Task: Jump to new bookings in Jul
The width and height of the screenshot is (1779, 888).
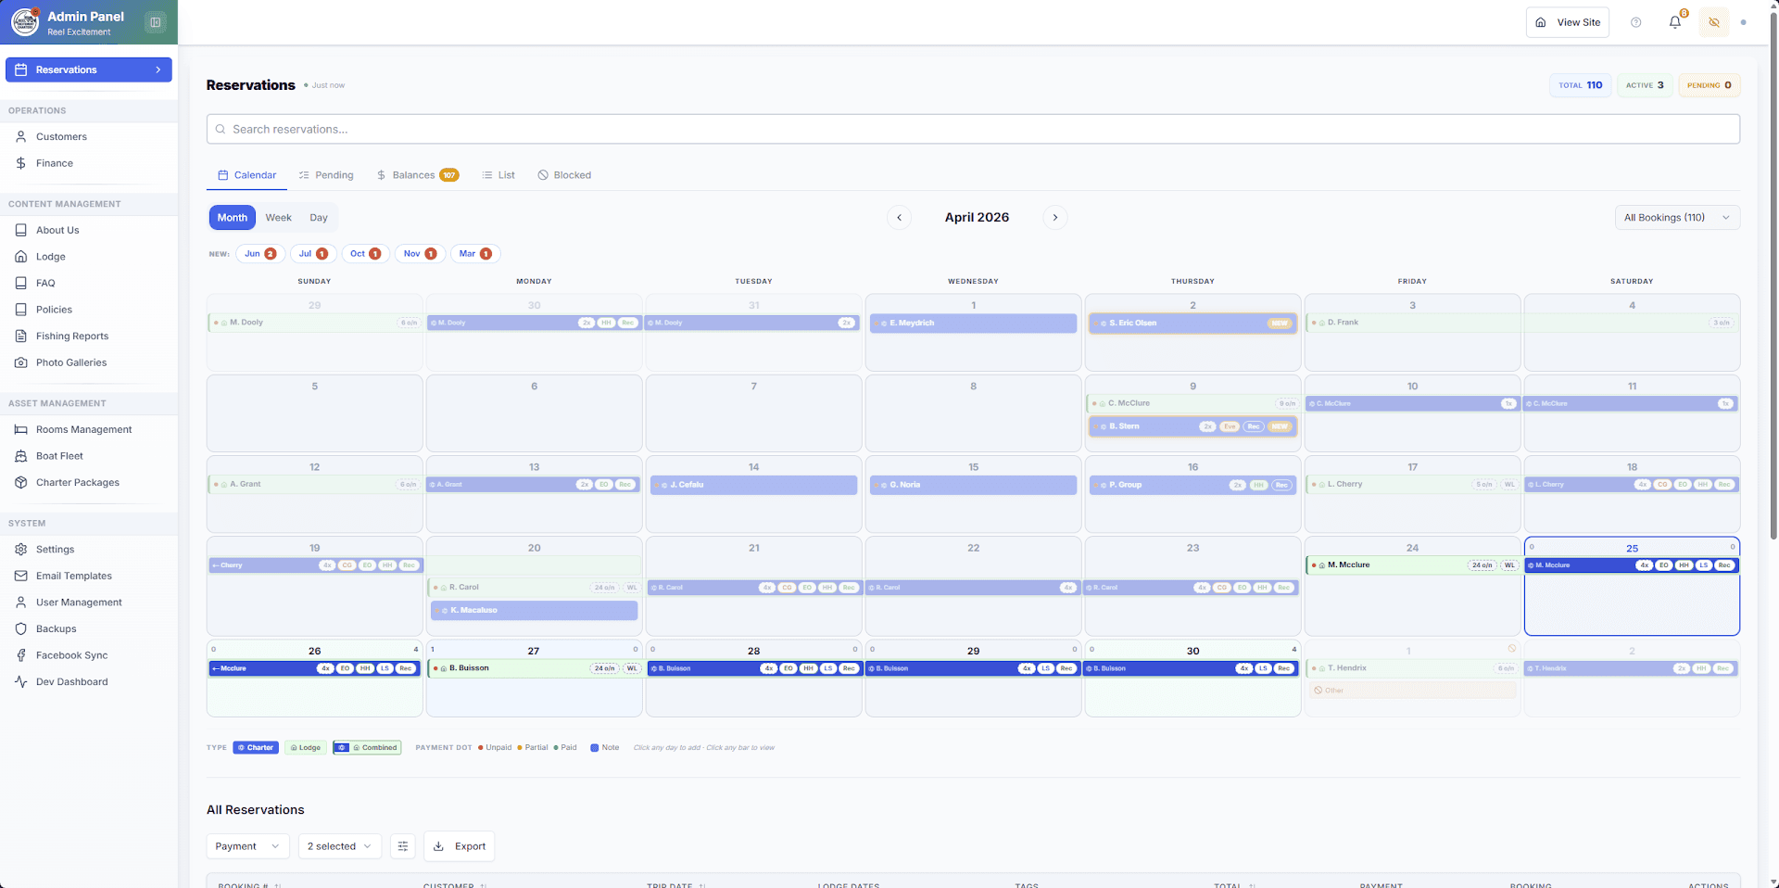Action: pyautogui.click(x=313, y=254)
